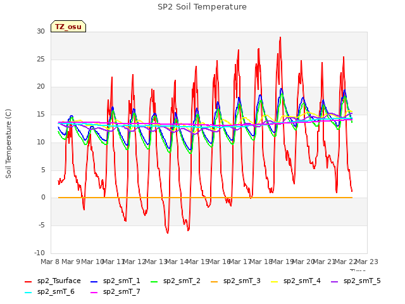Click the magenta sp2_smT_7 legend swatch

pyautogui.click(x=94, y=293)
